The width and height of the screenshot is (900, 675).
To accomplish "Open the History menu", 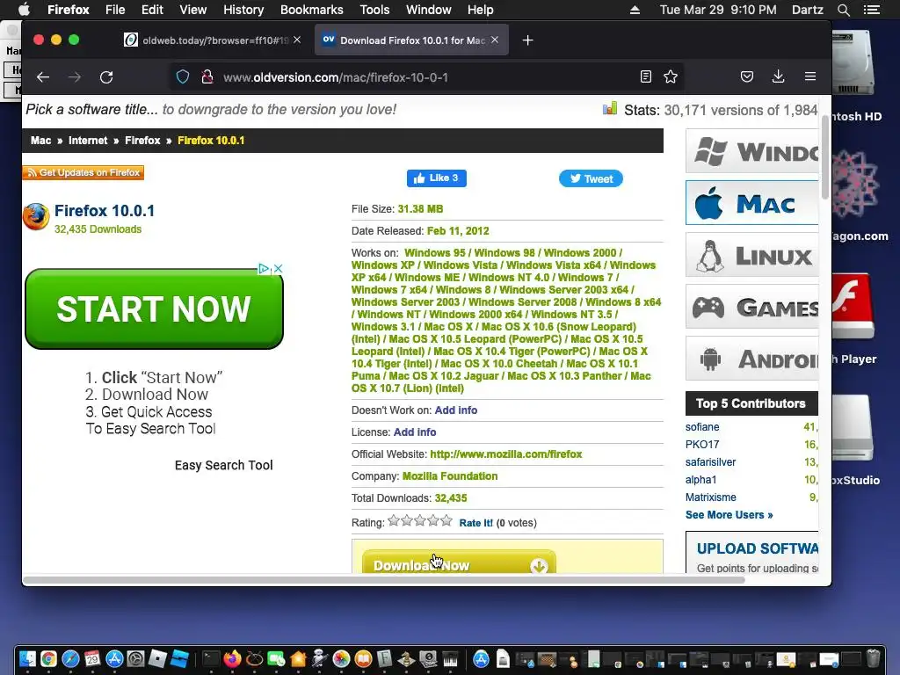I will tap(243, 10).
